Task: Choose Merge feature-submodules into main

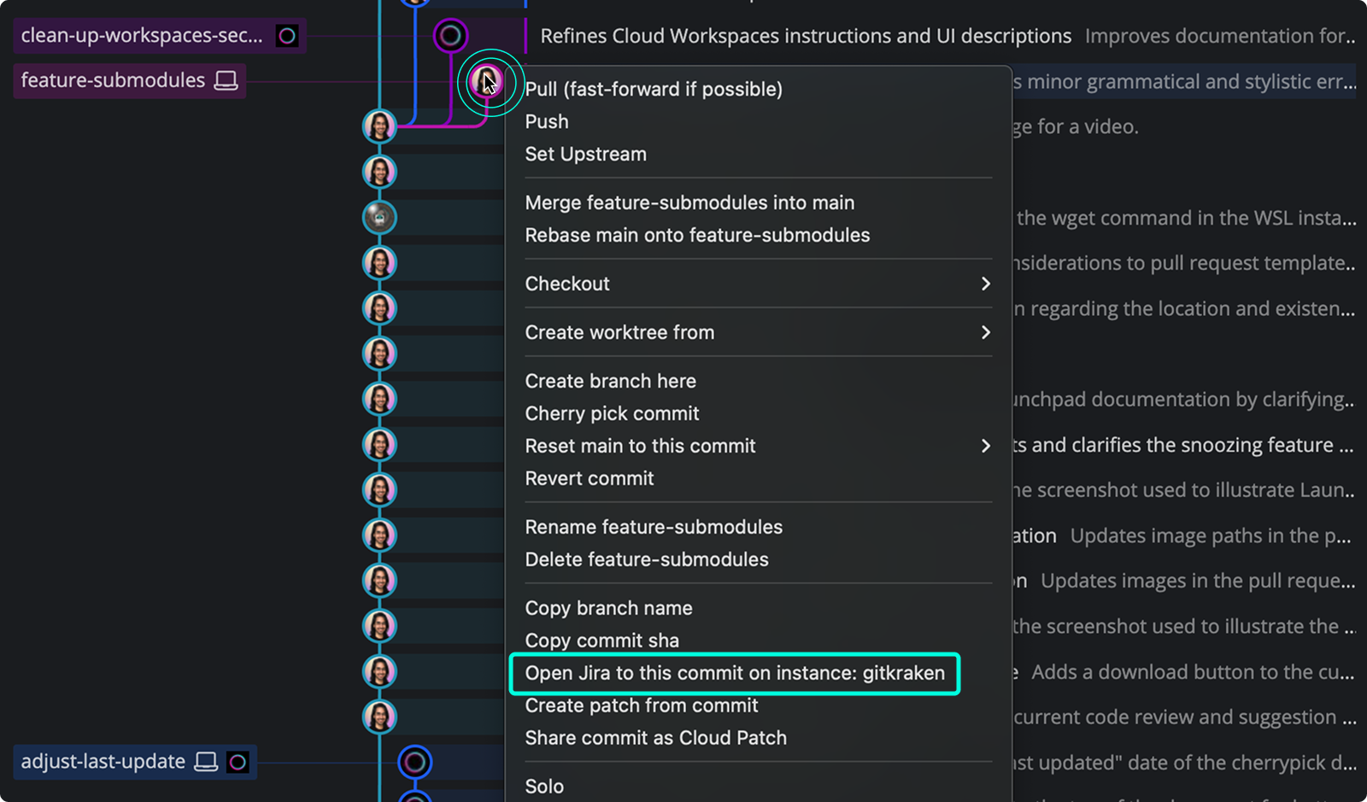Action: [689, 202]
